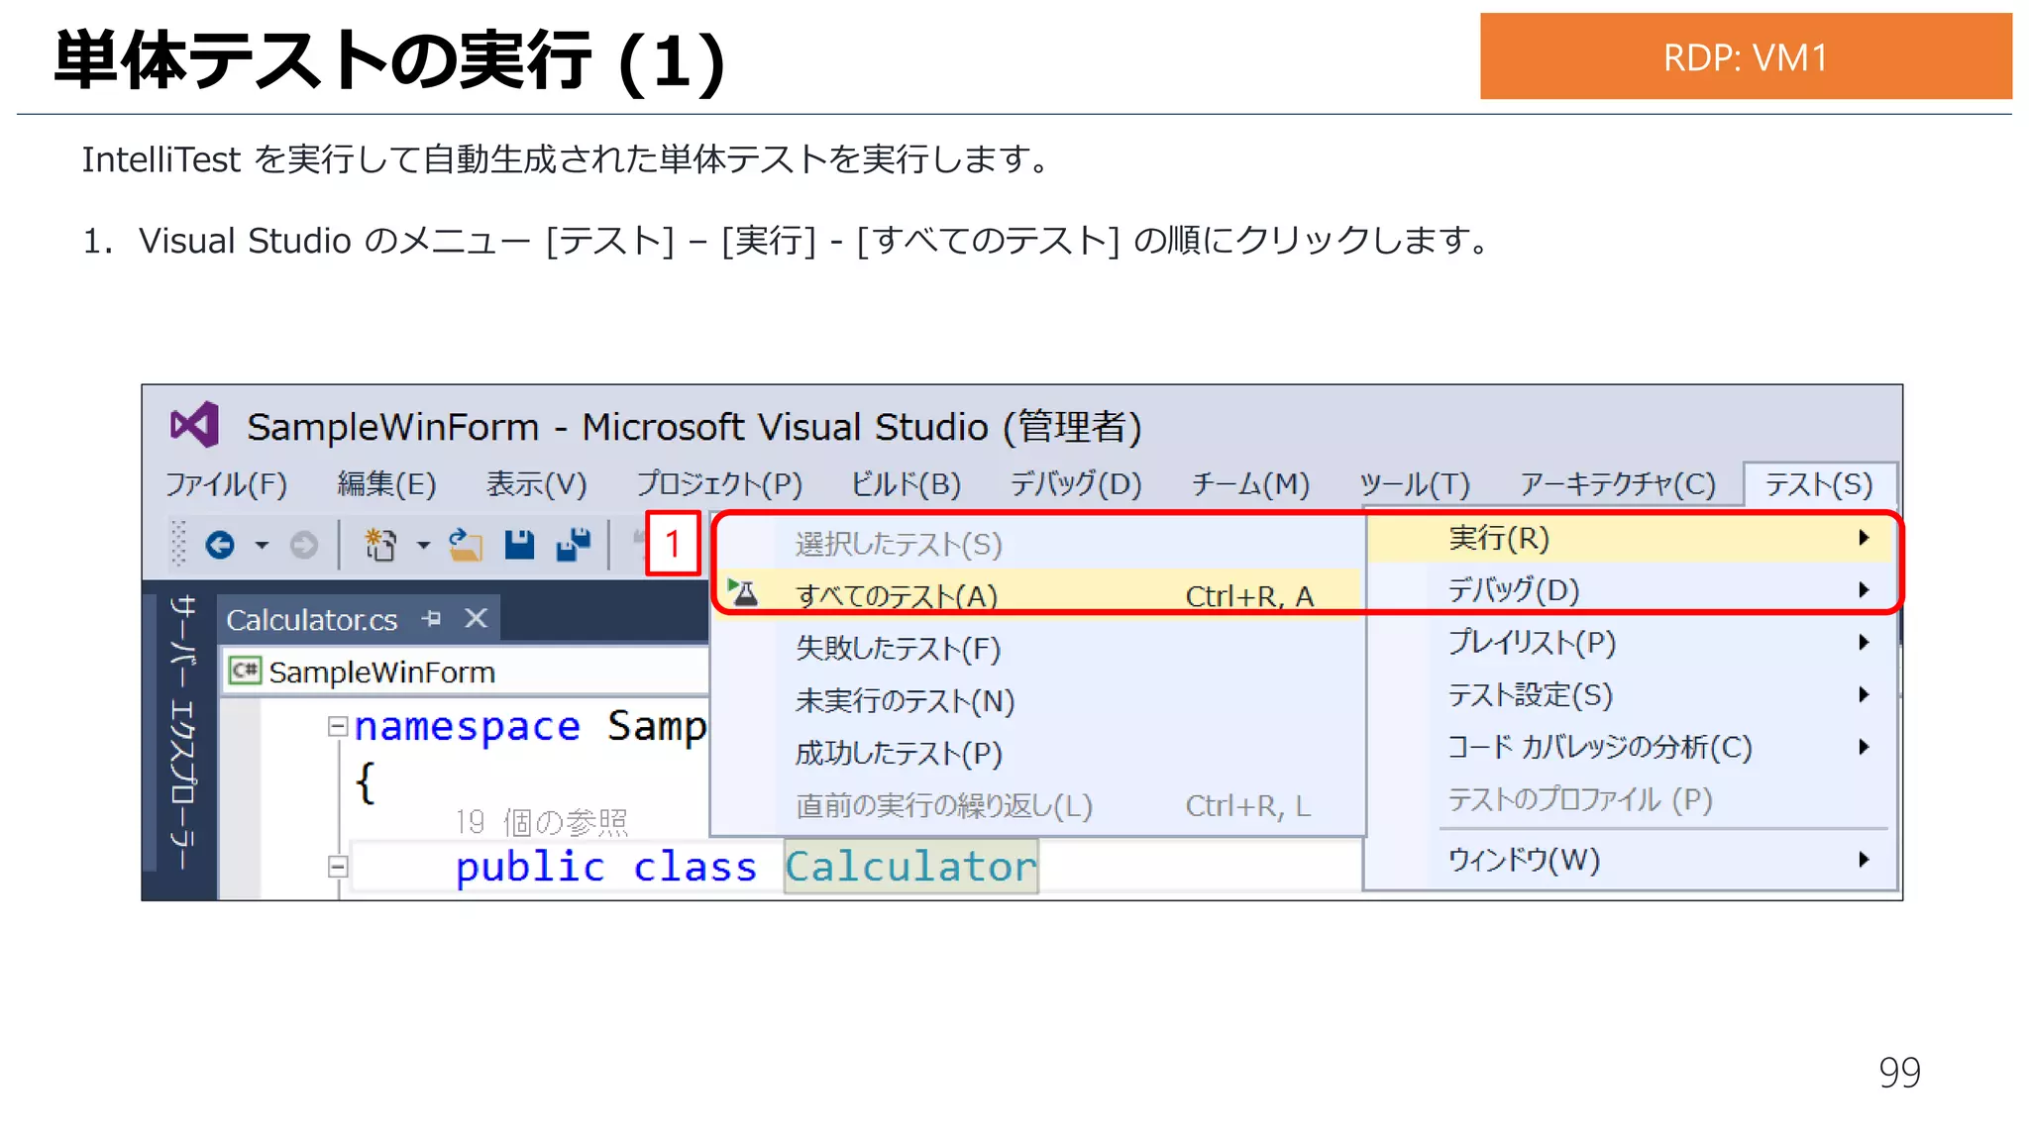The width and height of the screenshot is (2029, 1141).
Task: Expand the コード カバレッジの分析(C) submenu arrow
Action: tap(1864, 747)
